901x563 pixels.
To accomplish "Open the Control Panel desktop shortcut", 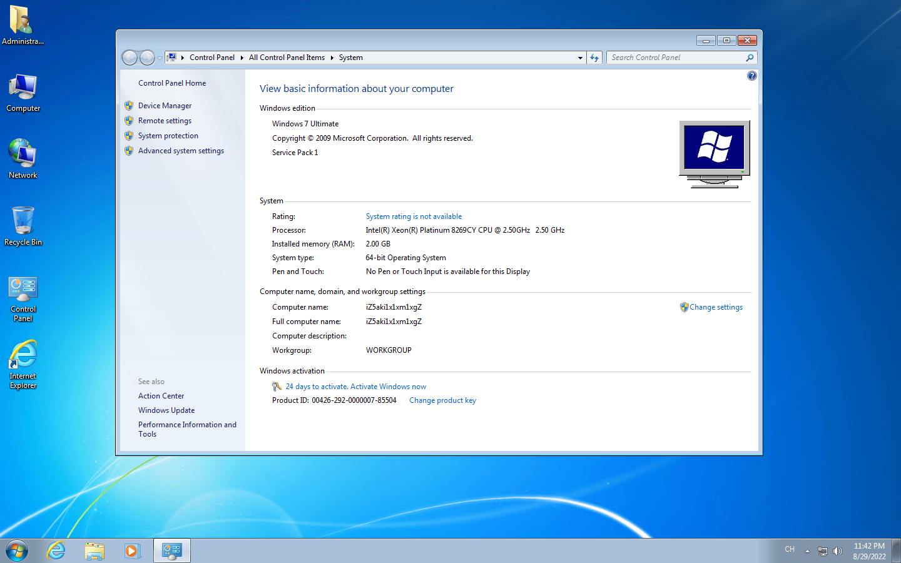I will [23, 299].
